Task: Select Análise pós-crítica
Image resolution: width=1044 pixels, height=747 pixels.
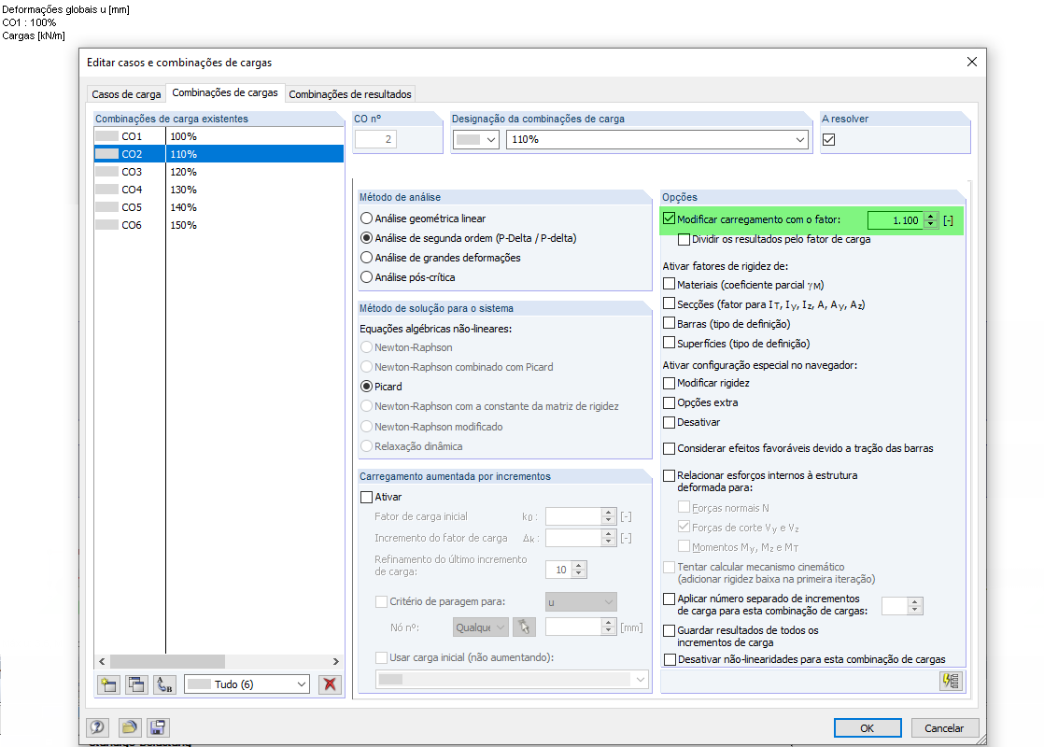Action: click(366, 277)
